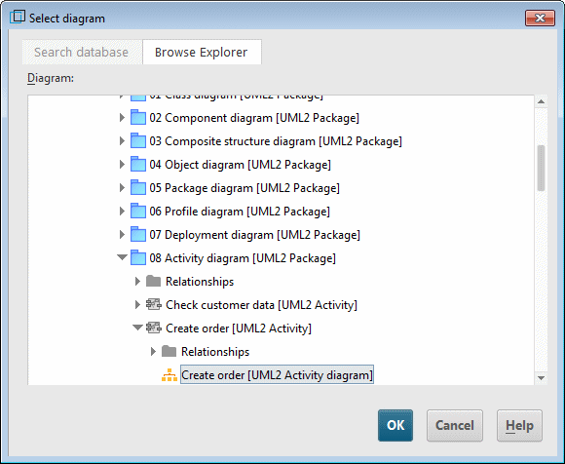Confirm selection with the OK button
The width and height of the screenshot is (565, 464).
(395, 425)
